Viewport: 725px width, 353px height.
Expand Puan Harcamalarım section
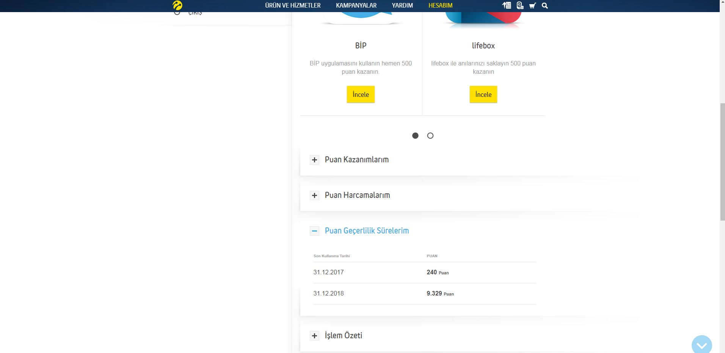click(314, 195)
